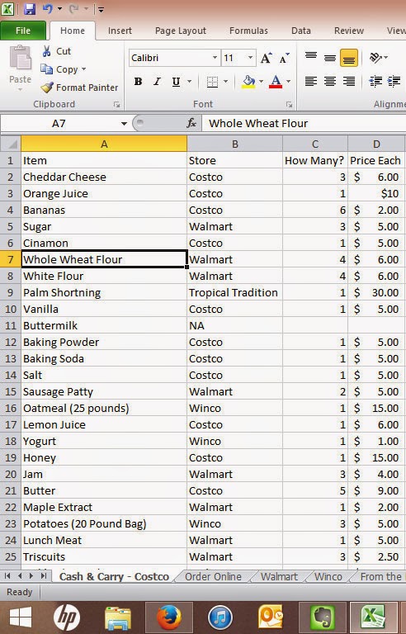
Task: Click the Decrease Indent icon
Action: [375, 81]
